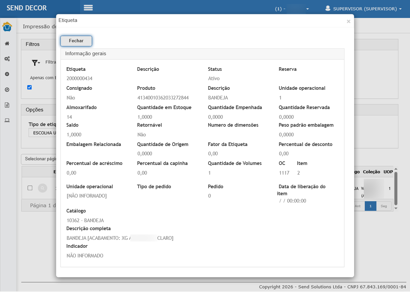Click the magnifier icon in the table row
Screen dimensions: 410x292
(43, 188)
